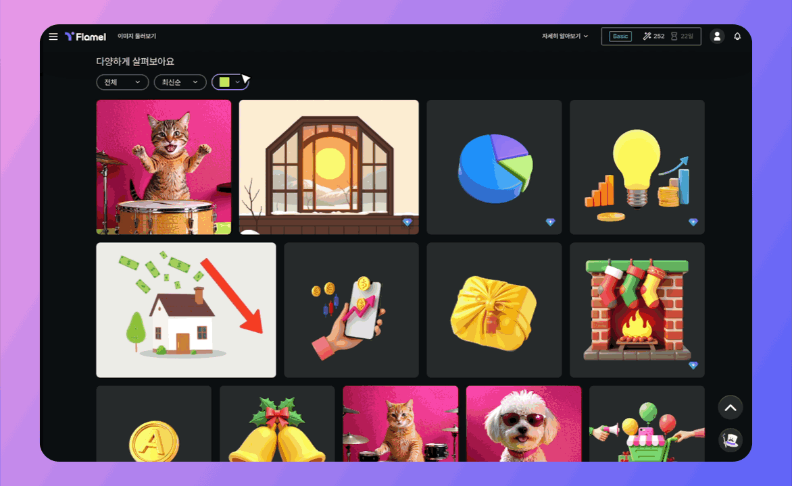Select the 이미지 둘러보기 menu item
Screen dimensions: 792x486
click(x=137, y=36)
